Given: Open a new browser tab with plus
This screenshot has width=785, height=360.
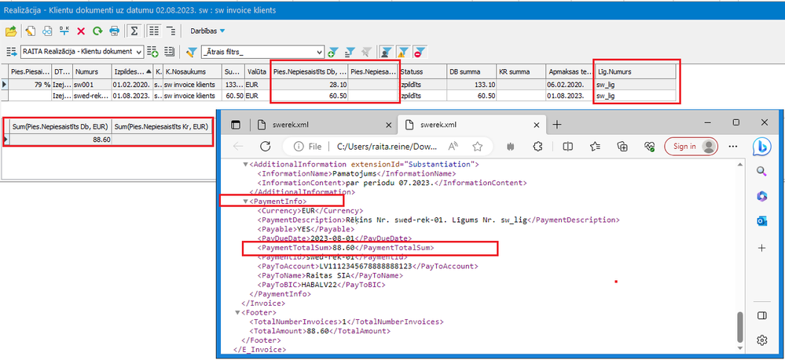Looking at the screenshot, I should [x=556, y=125].
